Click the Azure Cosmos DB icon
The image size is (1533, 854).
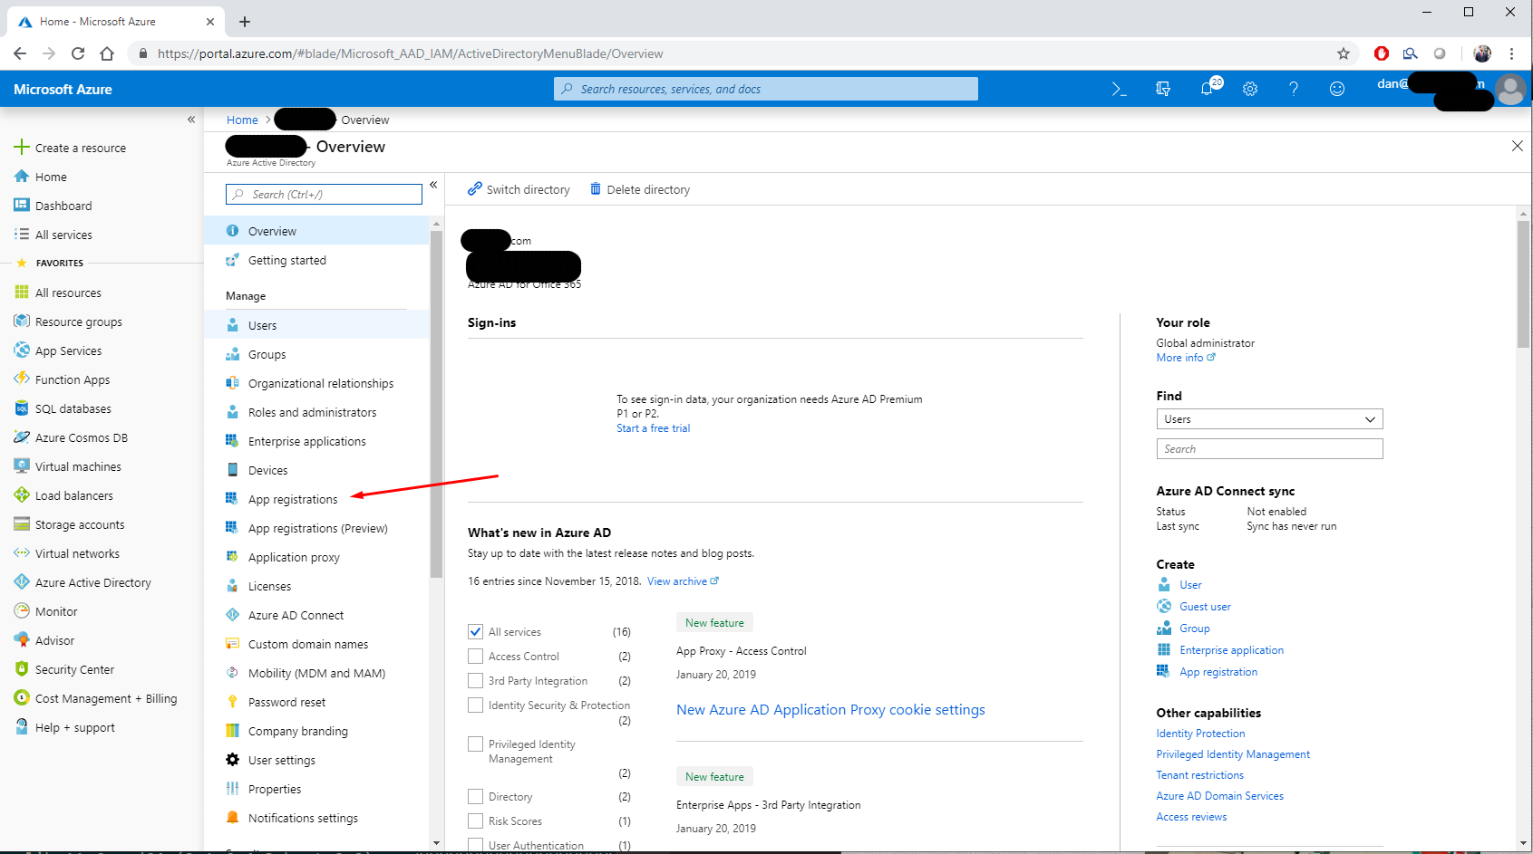(x=22, y=437)
